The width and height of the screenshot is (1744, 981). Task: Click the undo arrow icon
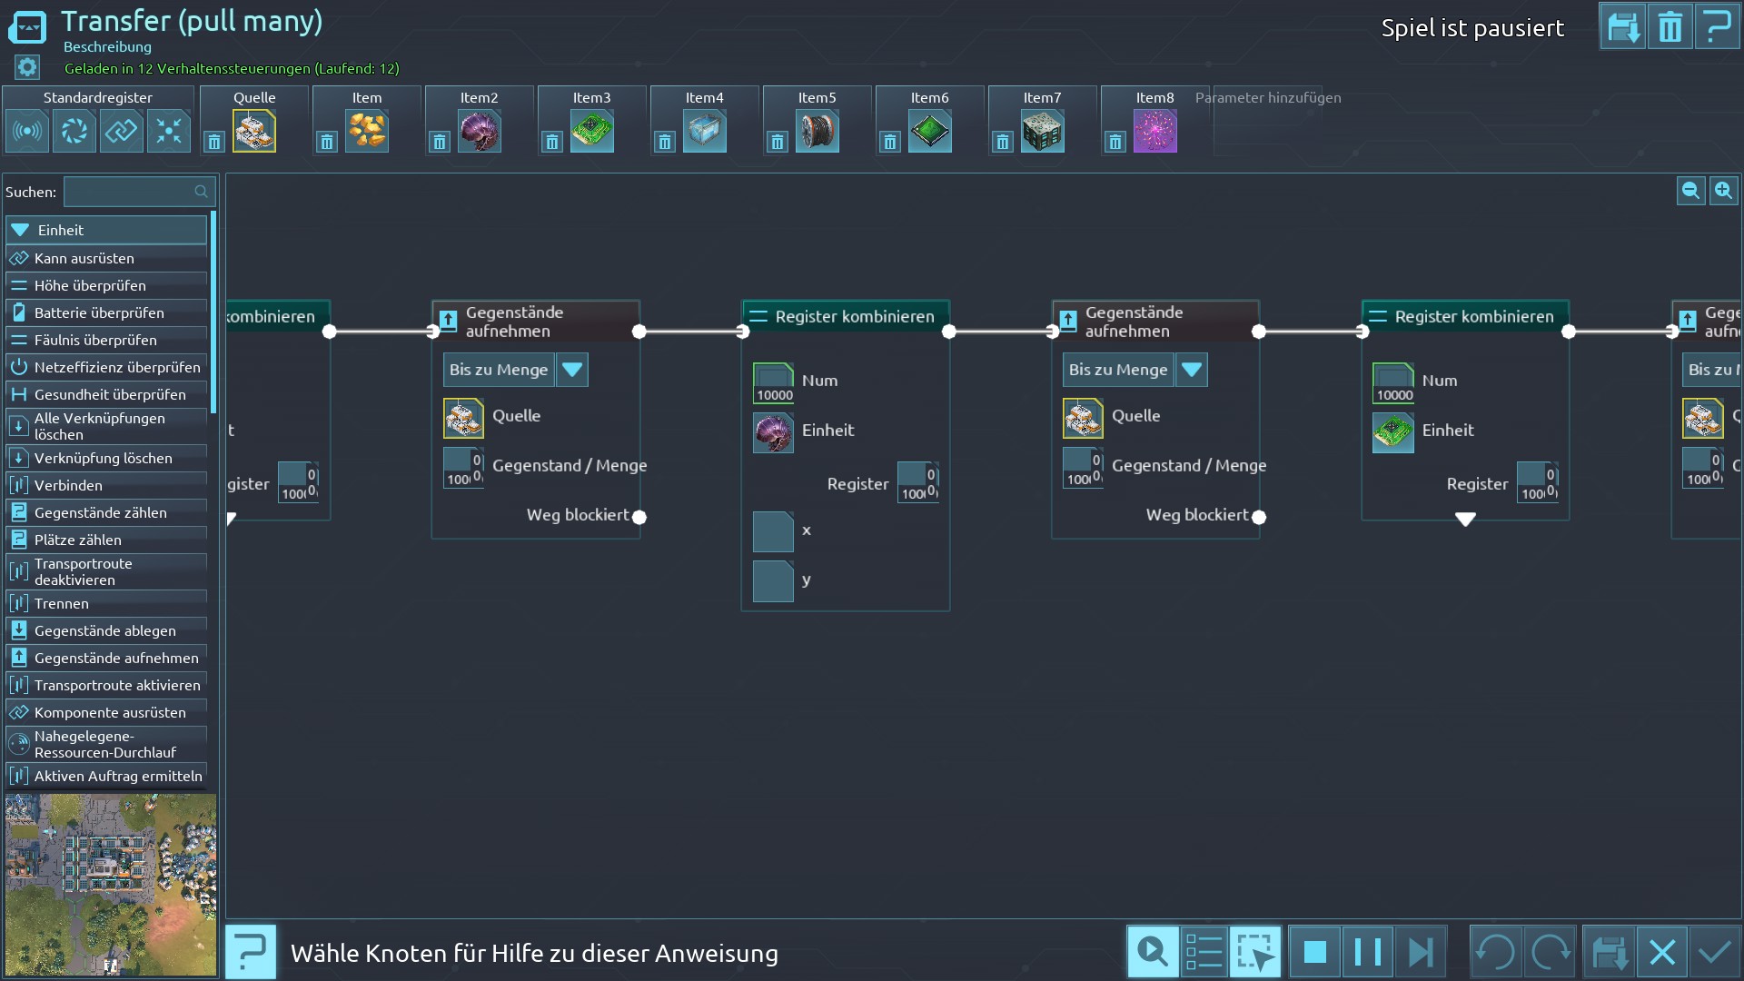[x=1495, y=952]
